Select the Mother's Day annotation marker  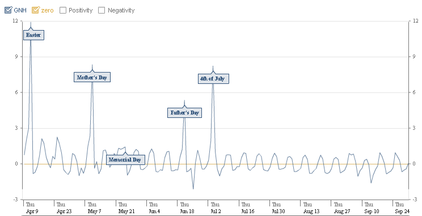point(92,77)
